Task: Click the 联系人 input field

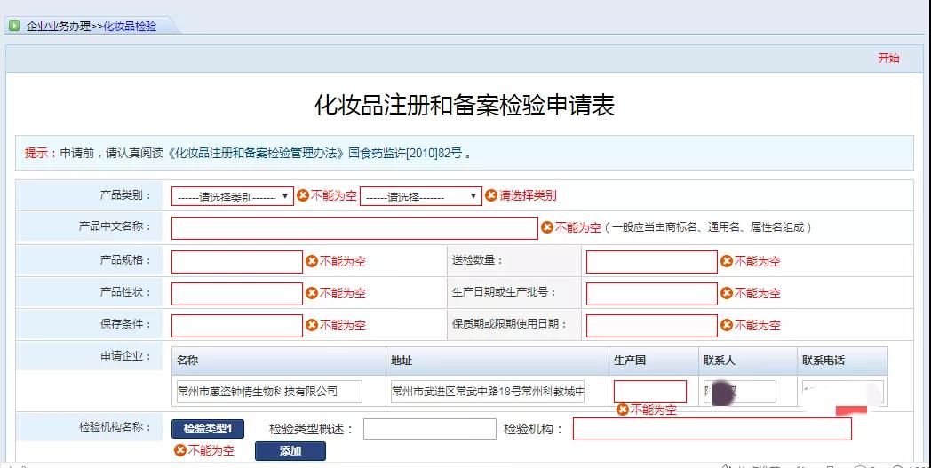Action: [740, 392]
